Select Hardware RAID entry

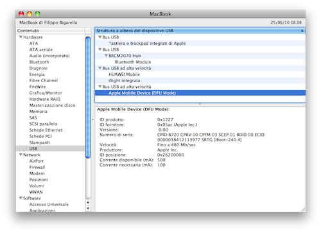click(x=45, y=99)
